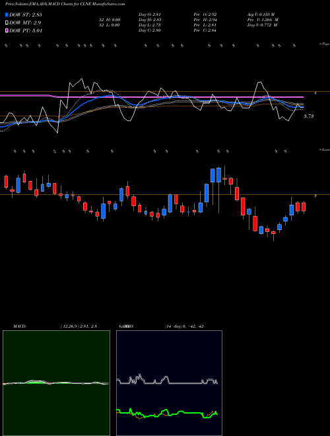Click the chart title text for CLNE
330x436 pixels.
(65, 4)
